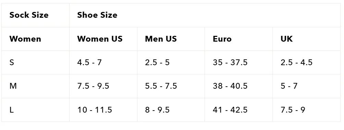Click the 4.5 - 7 Women US cell
Image resolution: width=344 pixels, height=130 pixels.
point(103,62)
